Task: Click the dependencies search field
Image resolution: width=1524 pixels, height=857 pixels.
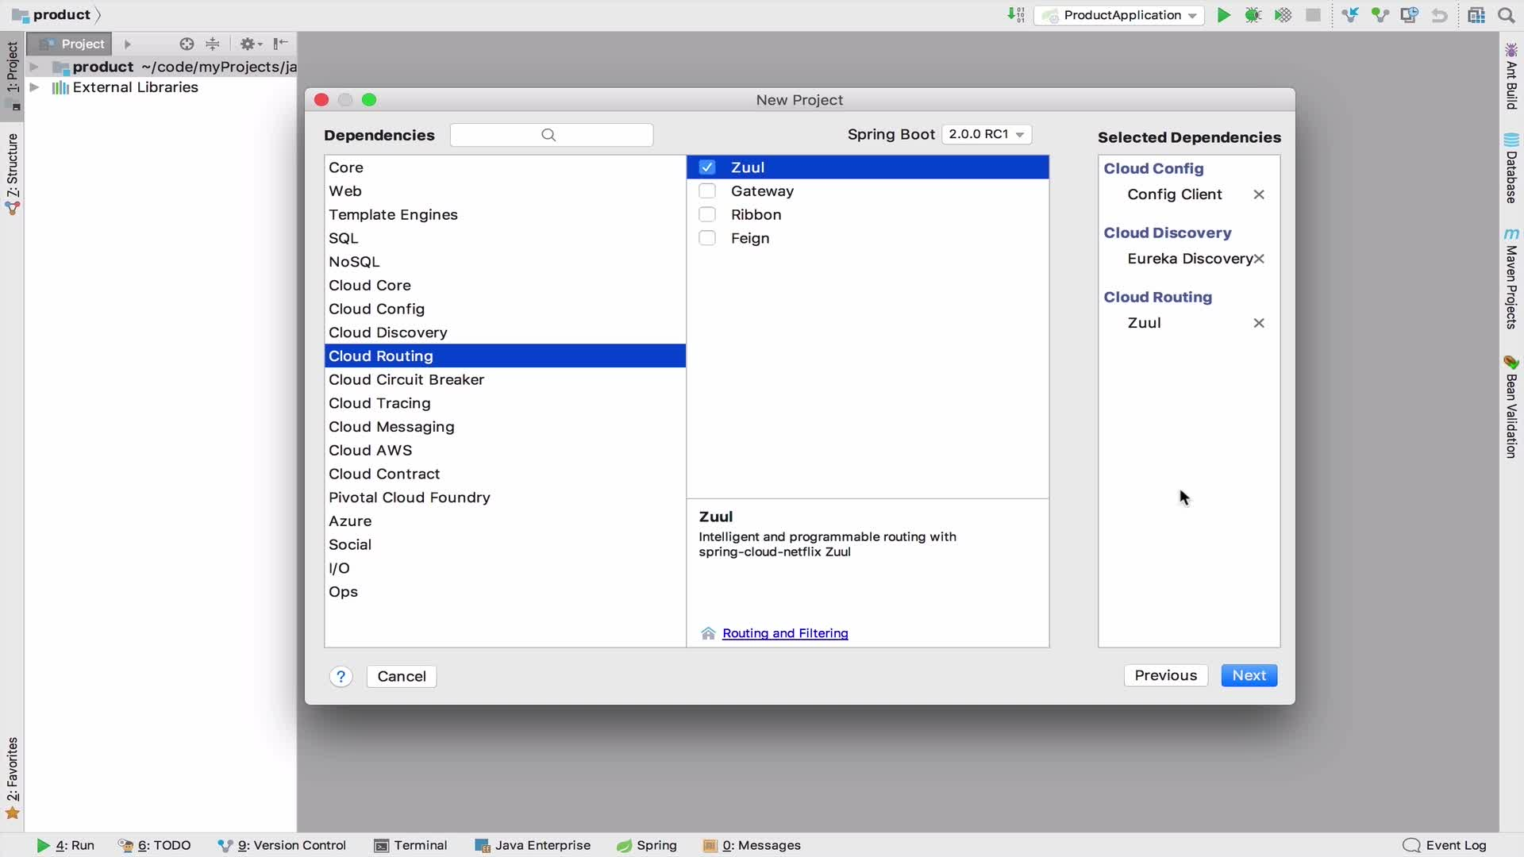Action: point(552,135)
